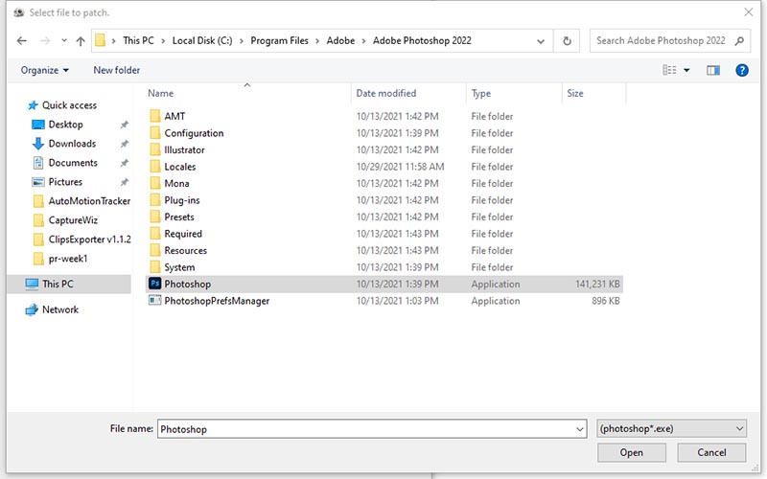Select the Presets folder icon
767x479 pixels.
155,217
